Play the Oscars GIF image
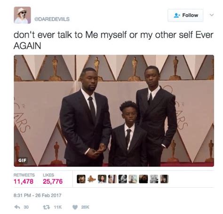The width and height of the screenshot is (223, 214). 114,111
